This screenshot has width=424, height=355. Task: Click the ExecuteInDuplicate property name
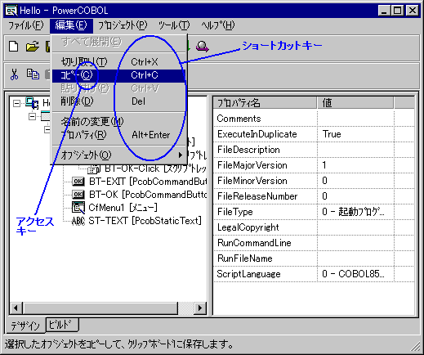click(x=257, y=134)
